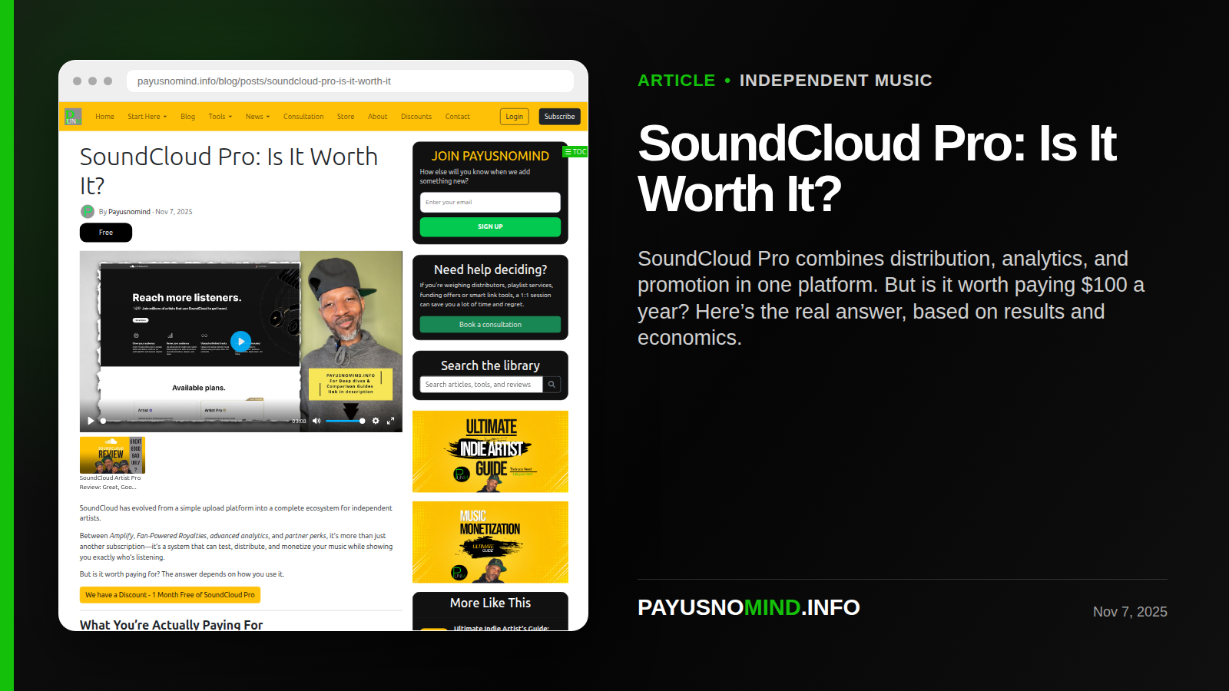Click the 'More Like This' heading
The height and width of the screenshot is (691, 1229).
(490, 603)
